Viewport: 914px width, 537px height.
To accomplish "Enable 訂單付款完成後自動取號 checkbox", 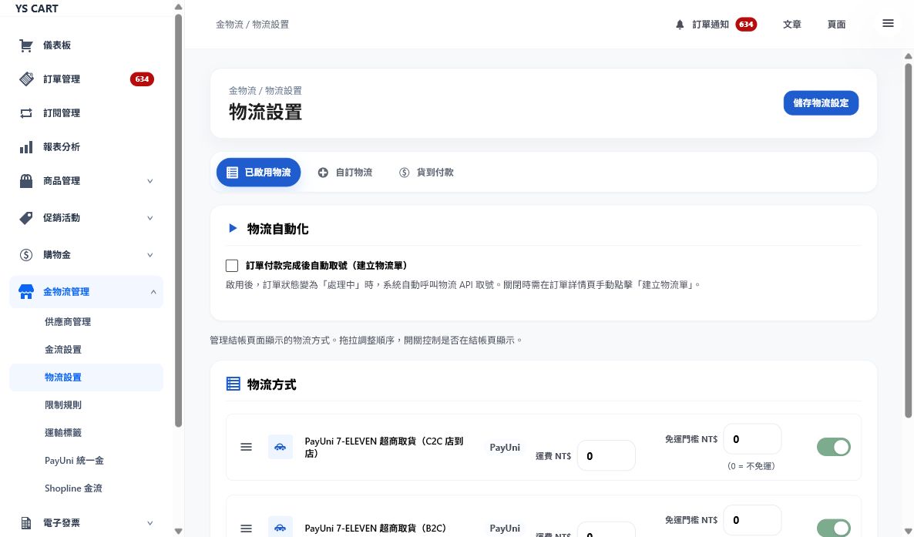I will 232,266.
